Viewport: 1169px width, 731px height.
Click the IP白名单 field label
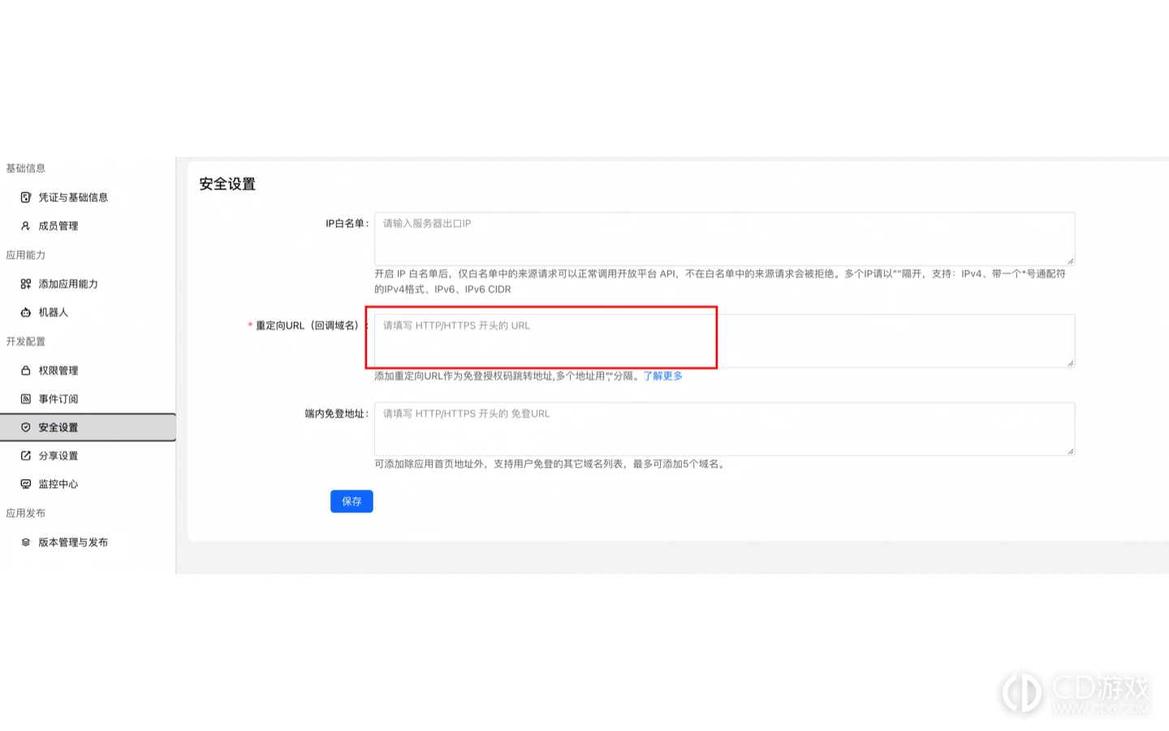tap(347, 223)
